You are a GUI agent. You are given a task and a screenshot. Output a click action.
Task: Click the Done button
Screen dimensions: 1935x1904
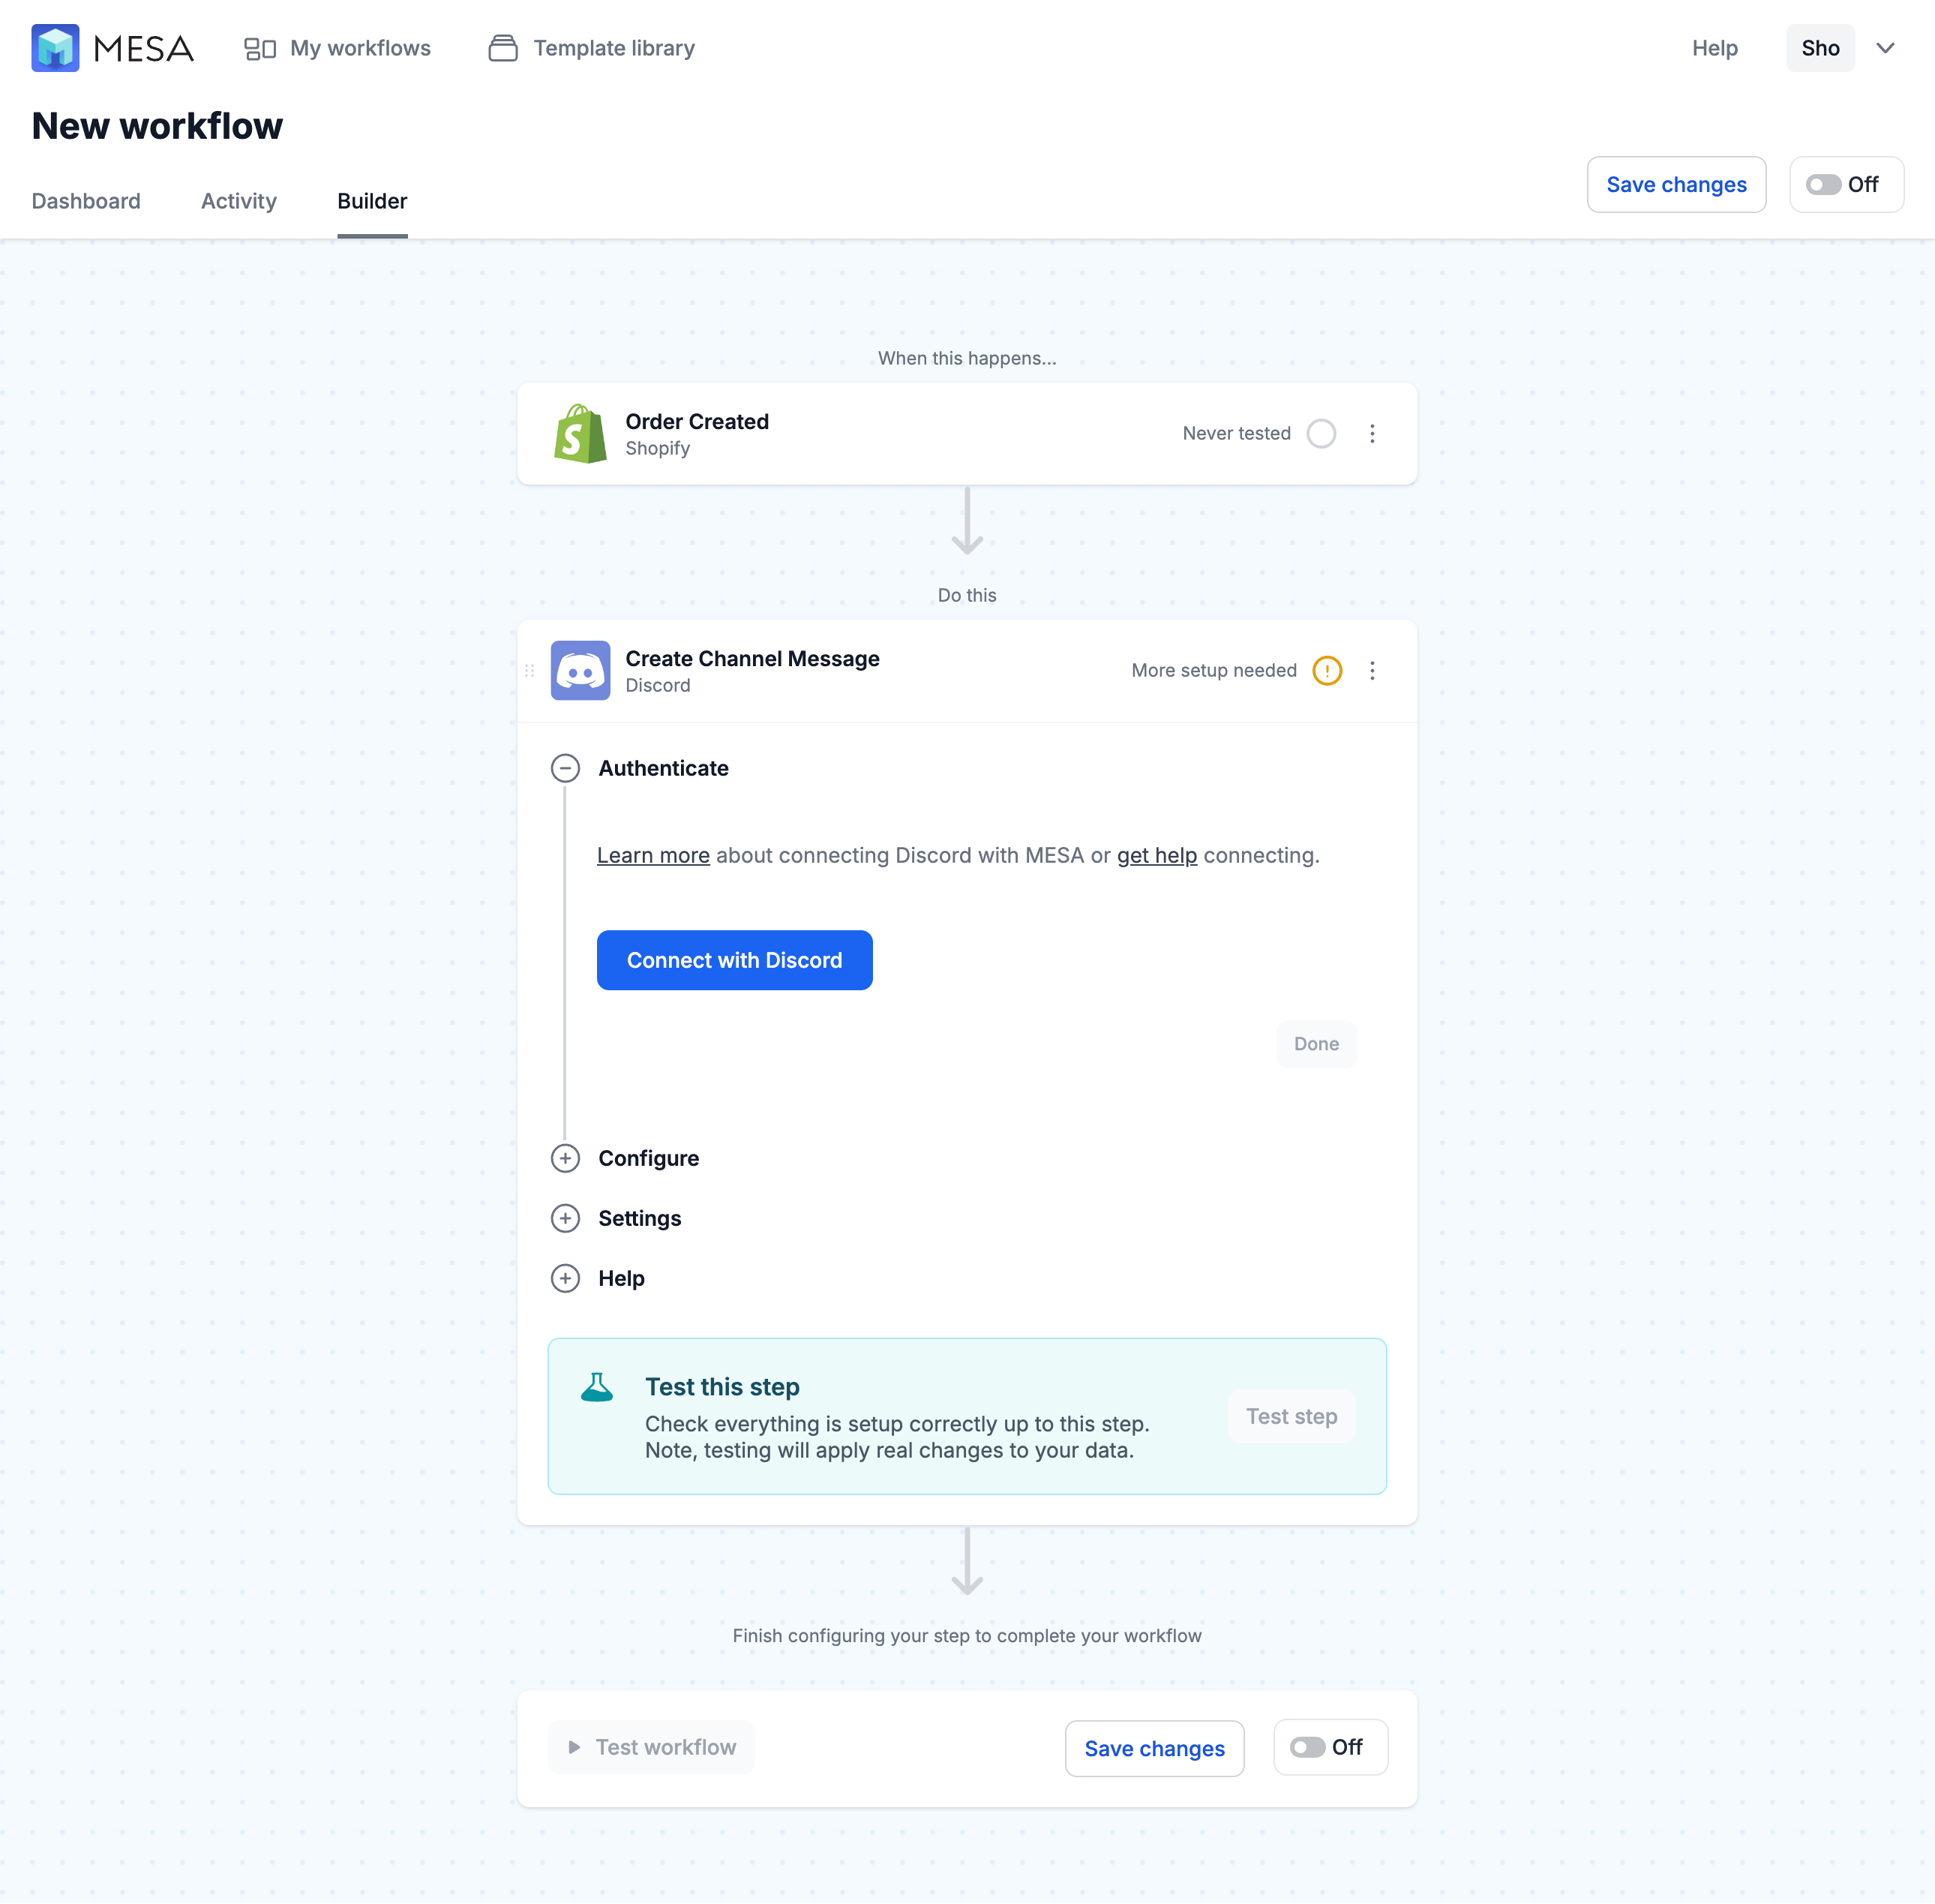[1315, 1044]
